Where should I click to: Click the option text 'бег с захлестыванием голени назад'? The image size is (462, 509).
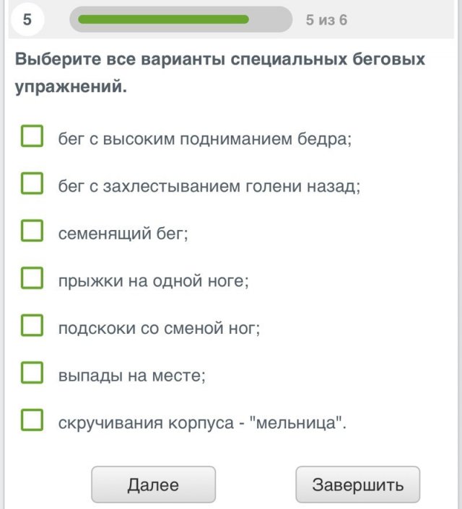coord(209,187)
